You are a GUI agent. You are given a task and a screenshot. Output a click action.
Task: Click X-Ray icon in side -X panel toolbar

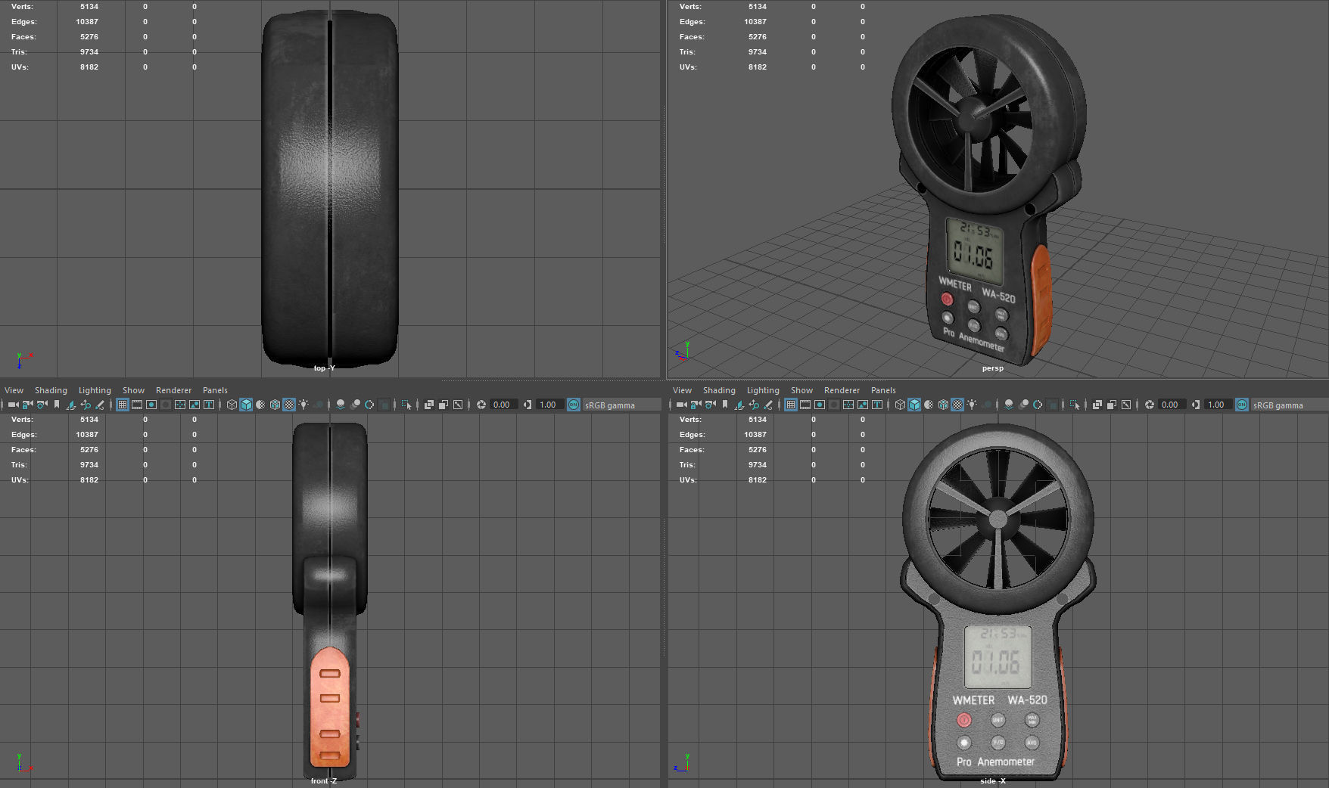[1097, 405]
